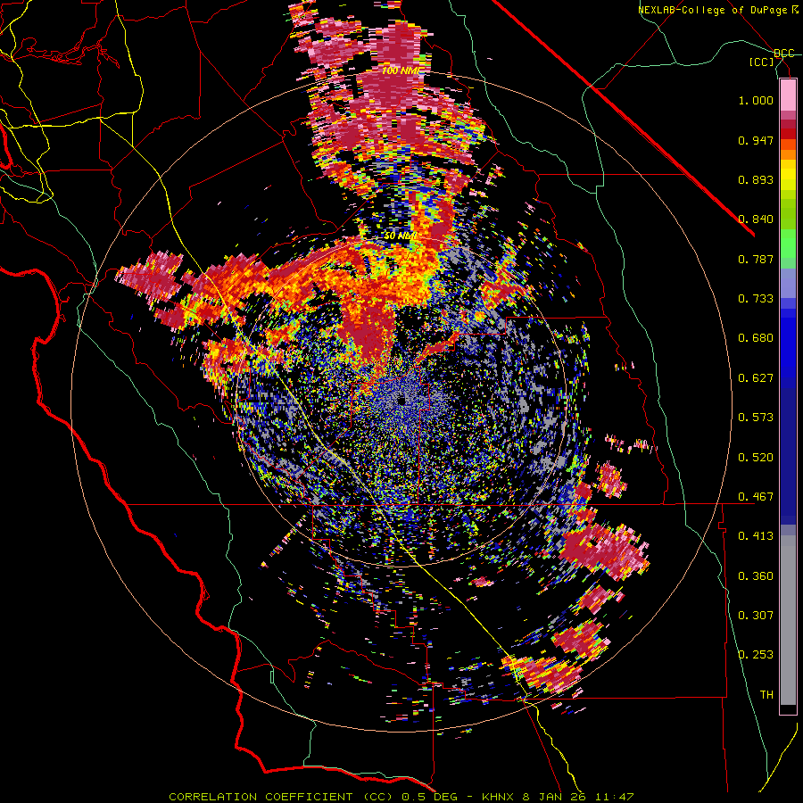Click the [CC] legend unit label
Screen dimensions: 803x803
(x=762, y=62)
